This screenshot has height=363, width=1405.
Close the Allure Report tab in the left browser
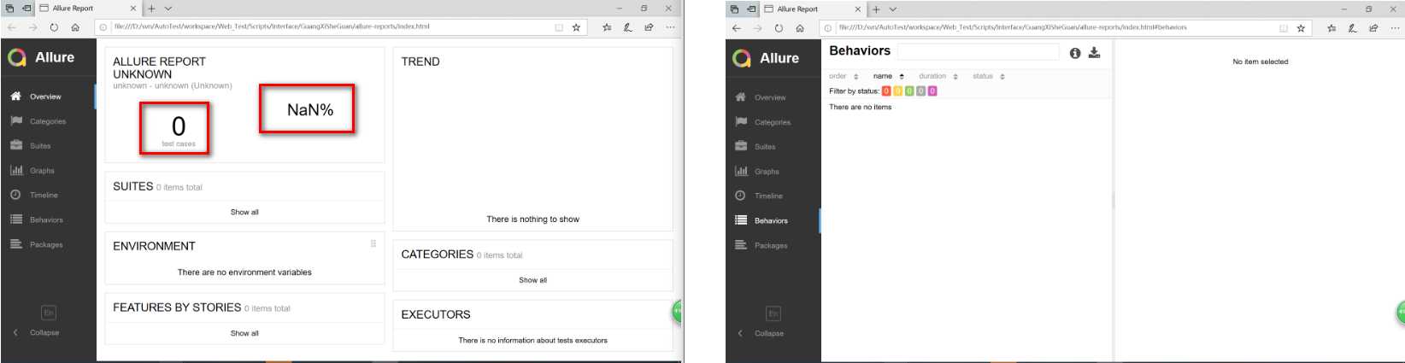click(x=132, y=9)
